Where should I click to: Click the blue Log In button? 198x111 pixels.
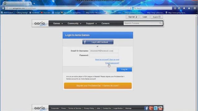pos(124,69)
